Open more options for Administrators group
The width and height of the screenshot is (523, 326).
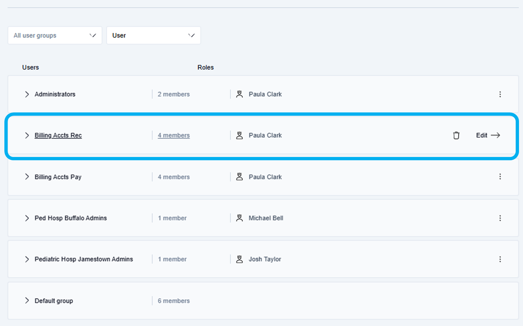pos(500,94)
